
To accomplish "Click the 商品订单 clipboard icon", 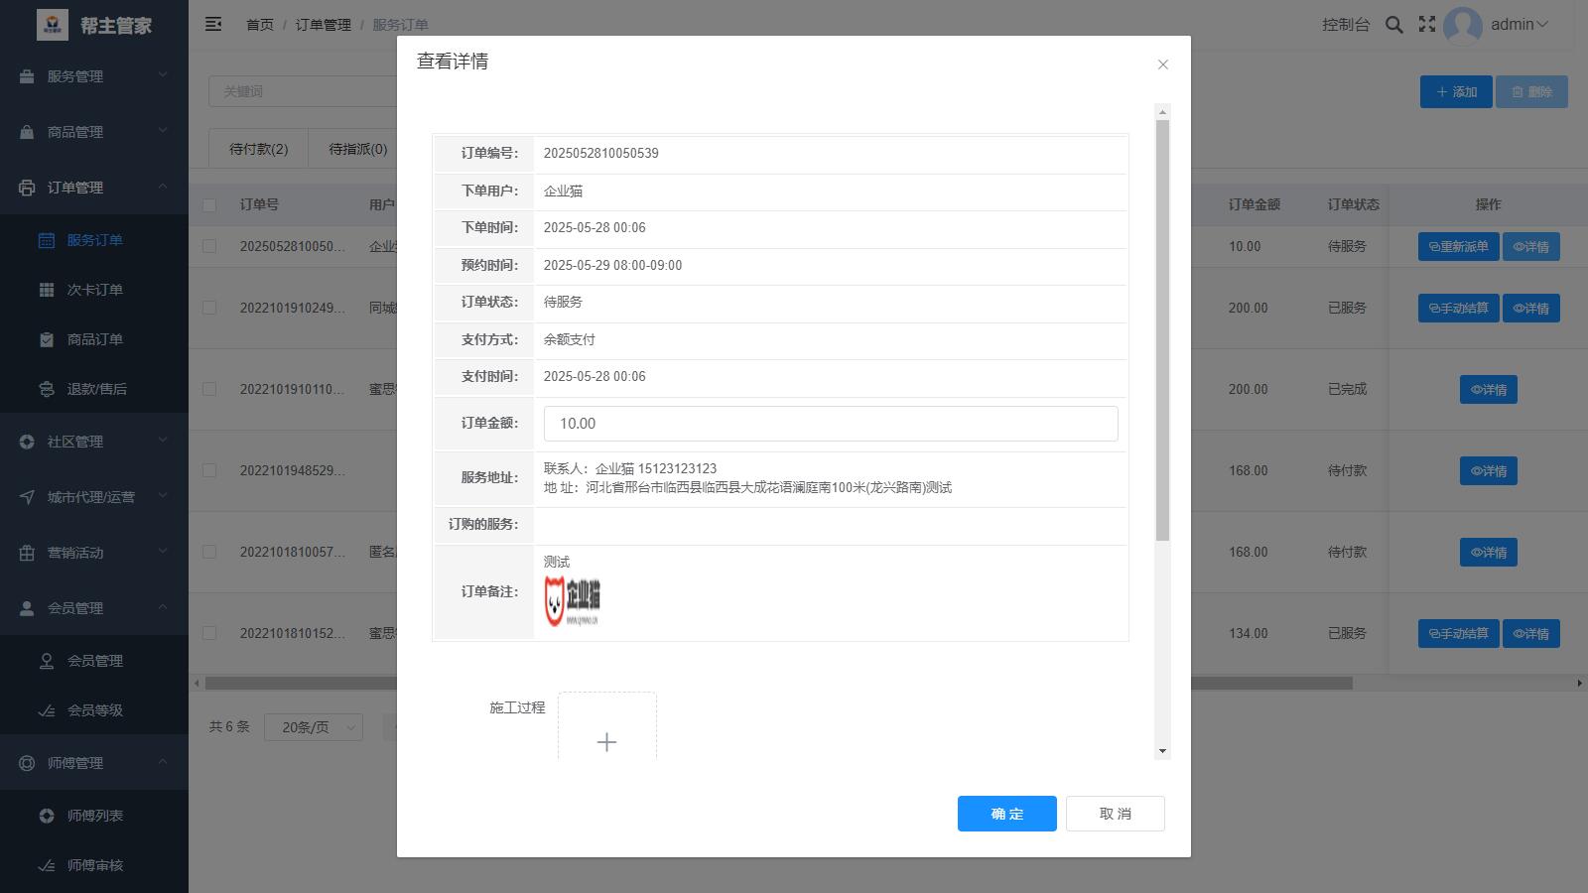I will [47, 339].
